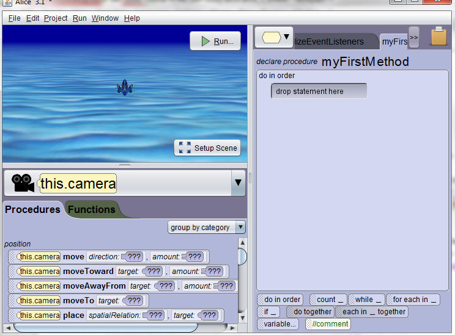Select the boat object in scene view
Image resolution: width=455 pixels, height=335 pixels.
pos(125,87)
